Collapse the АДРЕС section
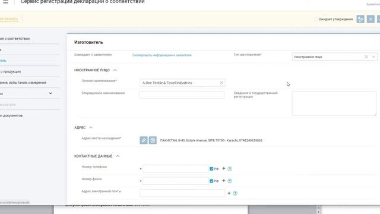Viewport: 380px width, 214px height. (91, 127)
